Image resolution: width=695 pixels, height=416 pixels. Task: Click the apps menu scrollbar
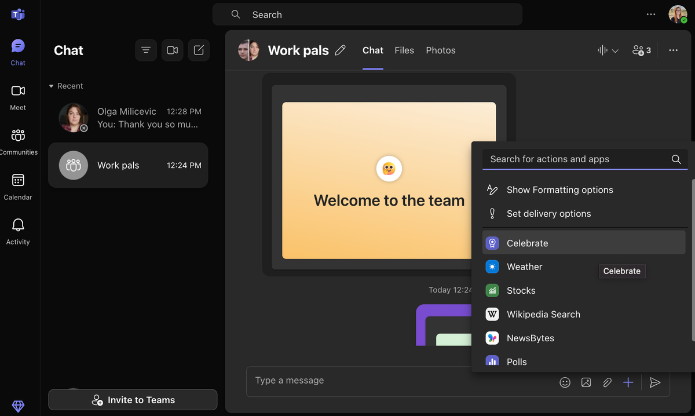[693, 260]
